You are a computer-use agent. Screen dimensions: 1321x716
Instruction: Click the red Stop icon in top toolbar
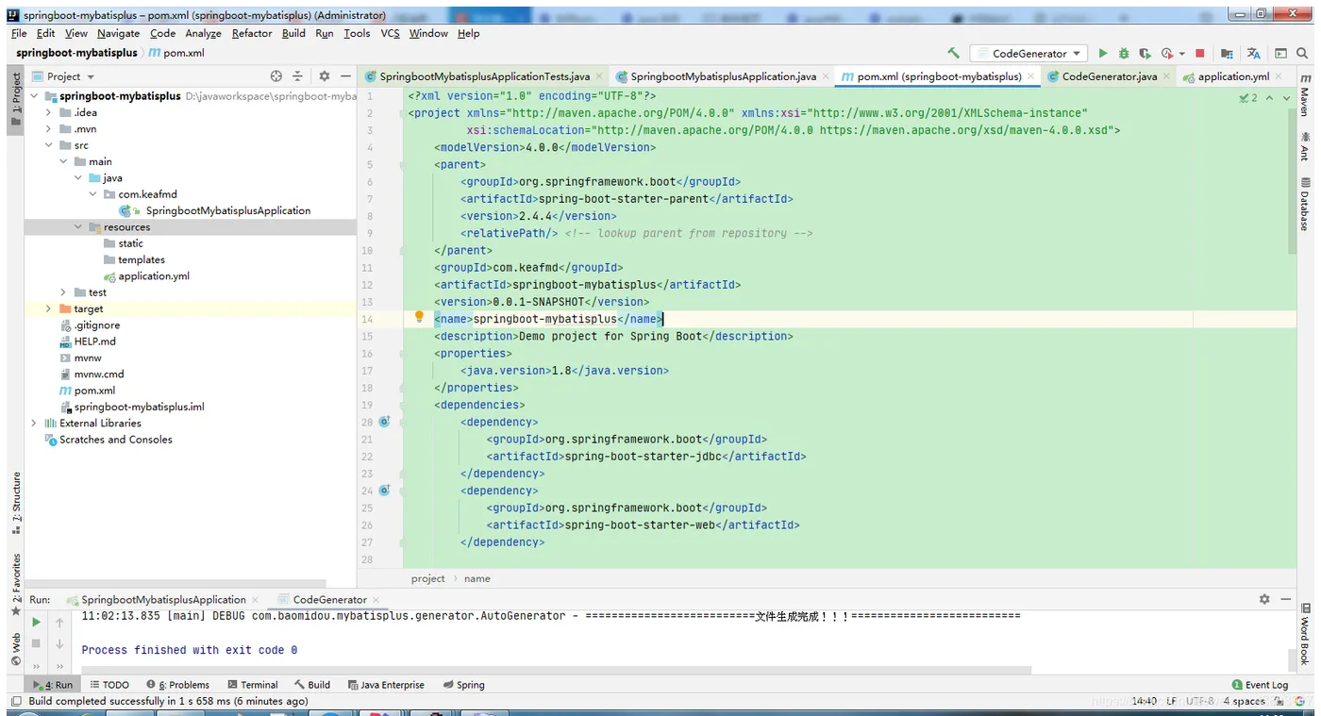[1200, 54]
